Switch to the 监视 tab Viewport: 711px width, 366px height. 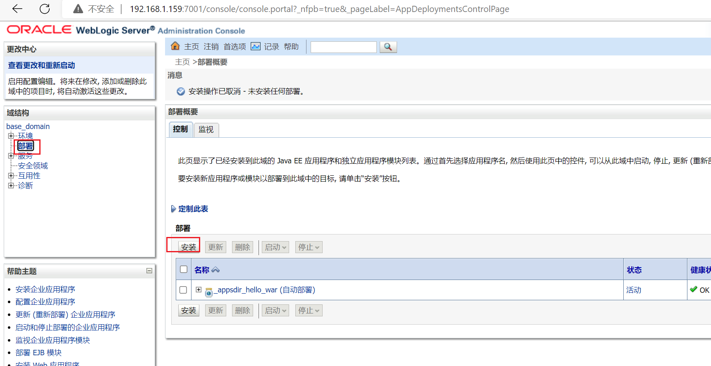point(206,129)
